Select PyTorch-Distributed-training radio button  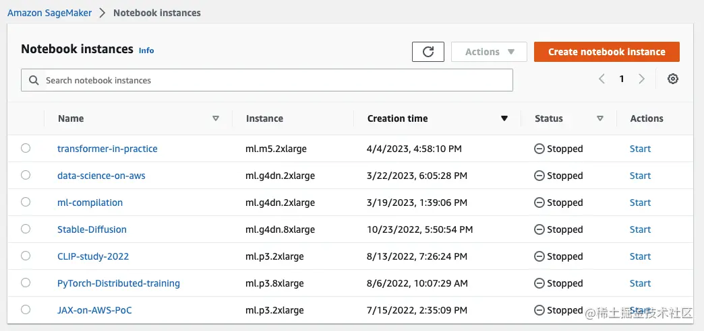(x=26, y=283)
